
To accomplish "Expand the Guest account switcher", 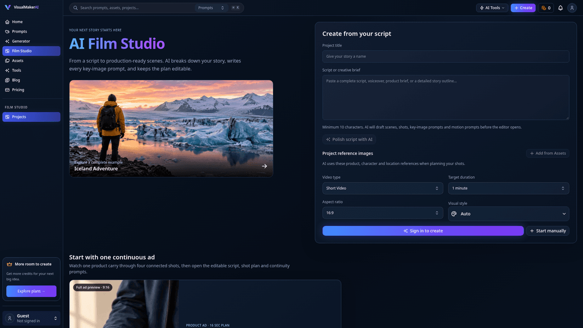I will [x=32, y=318].
